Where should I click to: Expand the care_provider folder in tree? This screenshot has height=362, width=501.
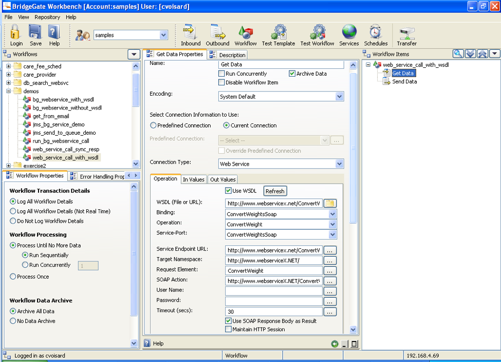pyautogui.click(x=9, y=75)
